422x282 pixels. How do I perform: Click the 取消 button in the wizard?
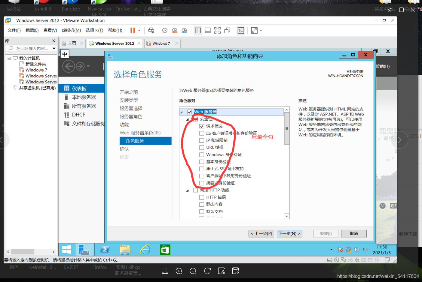(x=354, y=233)
